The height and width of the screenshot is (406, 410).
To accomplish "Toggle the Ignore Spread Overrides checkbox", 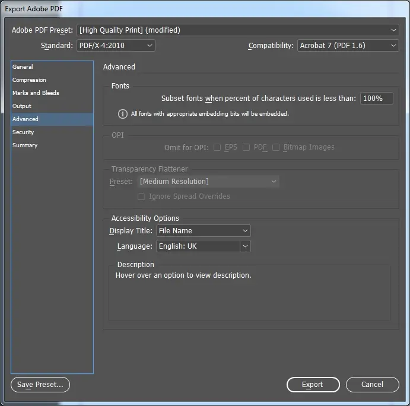I will point(141,196).
